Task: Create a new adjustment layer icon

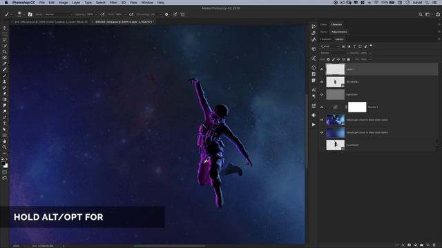Action: [x=416, y=245]
